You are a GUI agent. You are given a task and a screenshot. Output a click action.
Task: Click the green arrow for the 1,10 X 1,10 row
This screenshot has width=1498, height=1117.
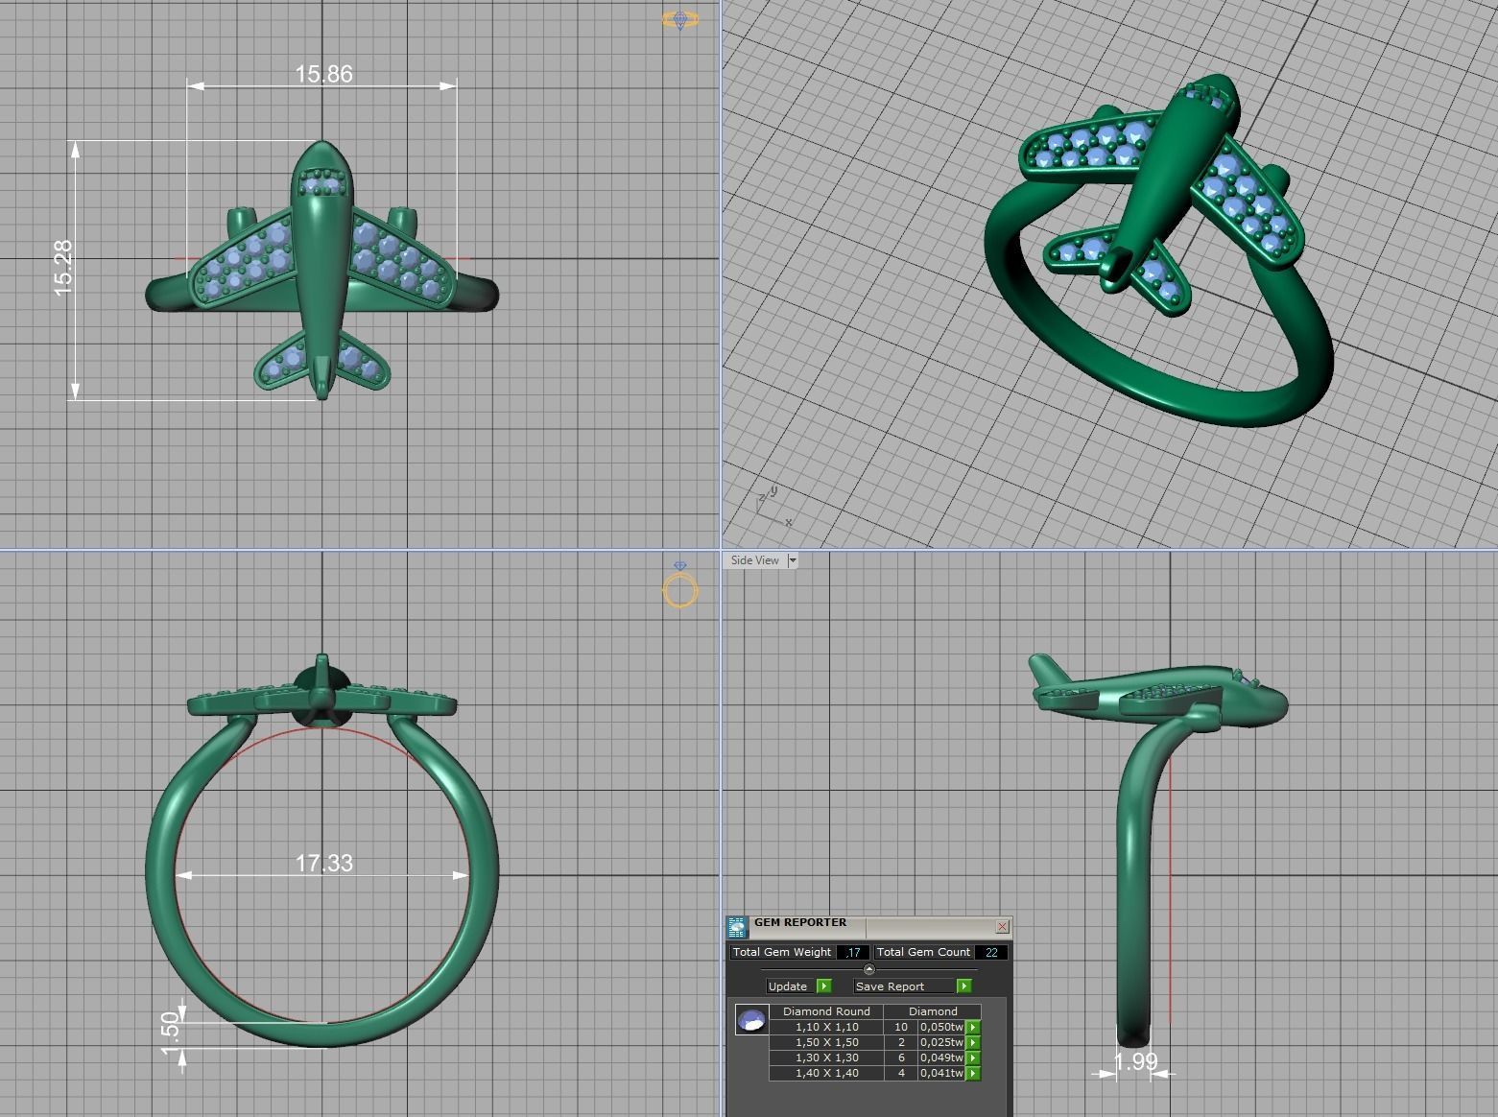pyautogui.click(x=973, y=1027)
